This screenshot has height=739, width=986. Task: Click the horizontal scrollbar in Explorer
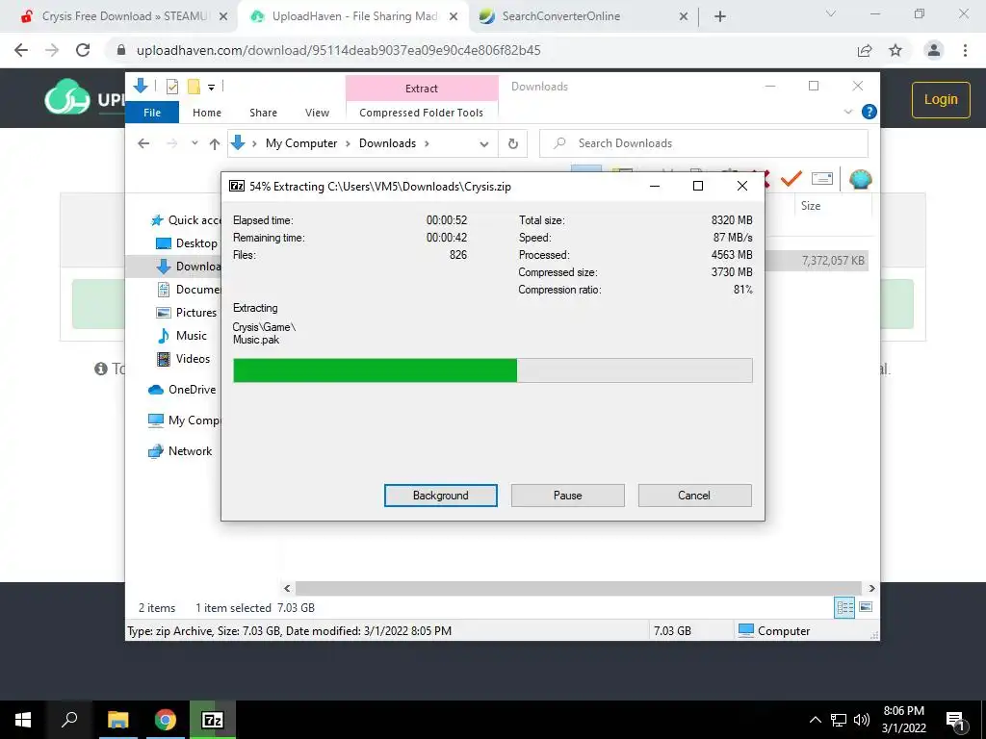pos(579,588)
